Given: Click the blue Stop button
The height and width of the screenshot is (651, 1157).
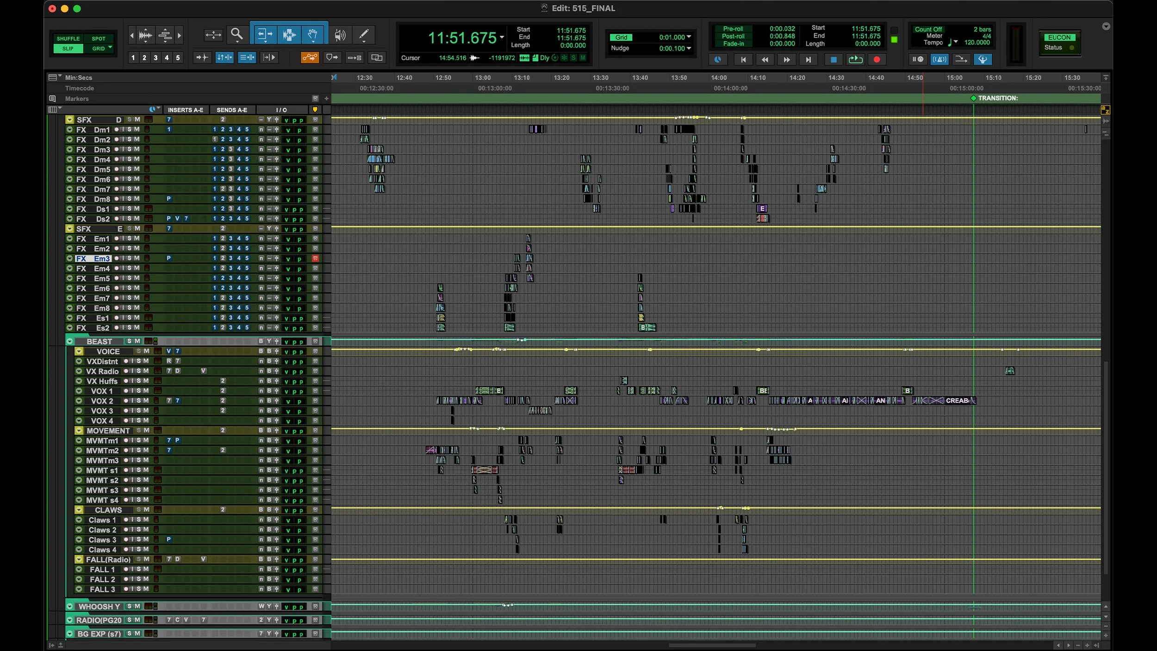Looking at the screenshot, I should (x=834, y=59).
